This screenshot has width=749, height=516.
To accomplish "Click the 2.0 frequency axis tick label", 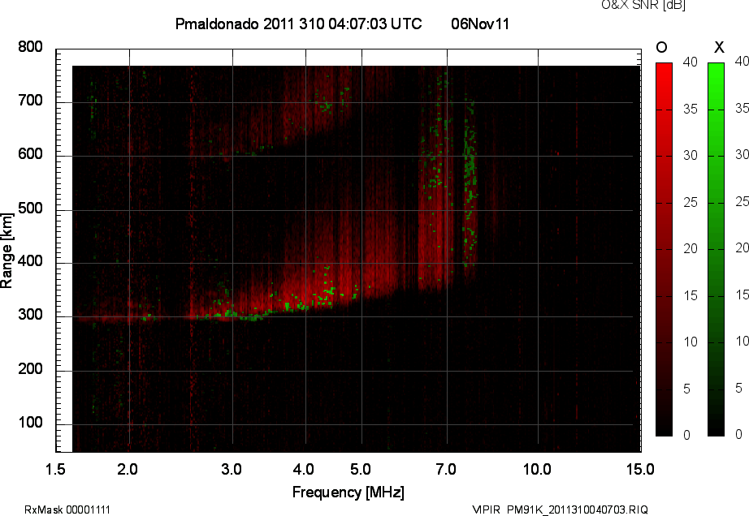I will [128, 469].
